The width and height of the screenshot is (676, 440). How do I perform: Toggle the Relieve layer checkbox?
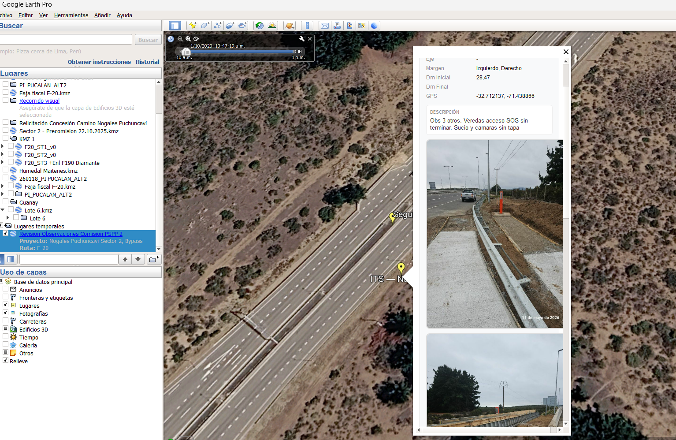click(x=6, y=360)
